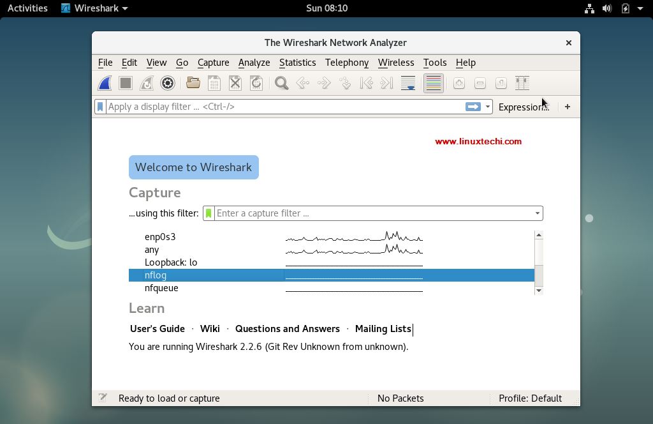Open the Statistics menu

(297, 63)
